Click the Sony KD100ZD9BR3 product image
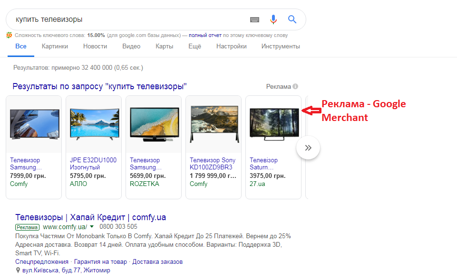This screenshot has width=457, height=279. [x=213, y=124]
